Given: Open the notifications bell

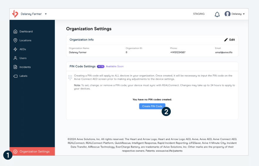Looking at the screenshot, I should pyautogui.click(x=217, y=14).
